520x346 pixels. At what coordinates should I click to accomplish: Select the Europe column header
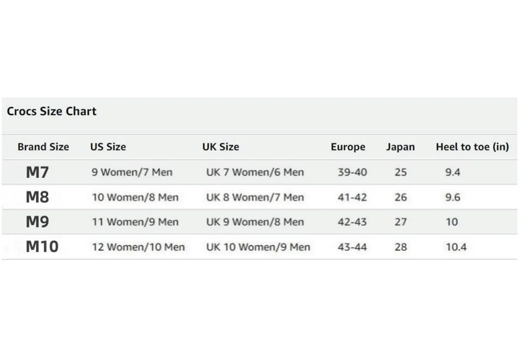(x=348, y=147)
